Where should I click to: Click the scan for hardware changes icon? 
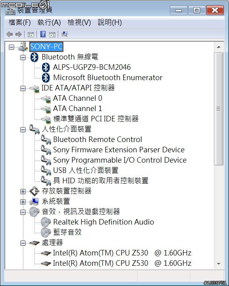[x=65, y=34]
